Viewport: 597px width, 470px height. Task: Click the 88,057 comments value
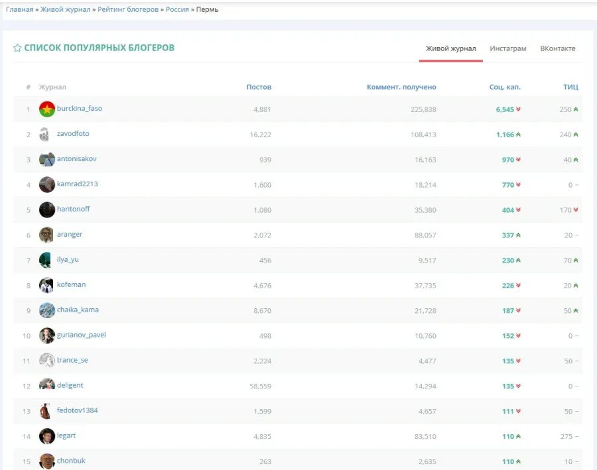click(425, 235)
